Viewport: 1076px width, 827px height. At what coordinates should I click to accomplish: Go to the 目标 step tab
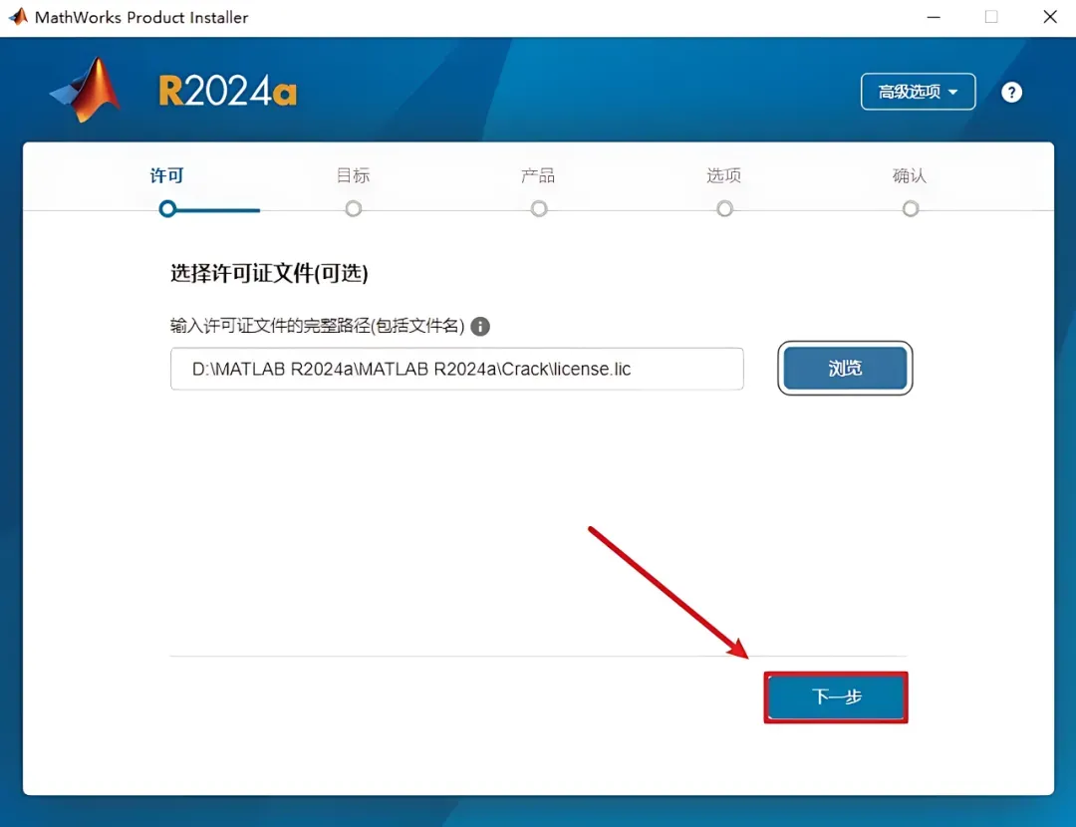(353, 175)
